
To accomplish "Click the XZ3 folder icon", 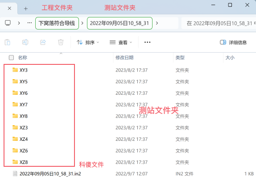I will 15,127.
